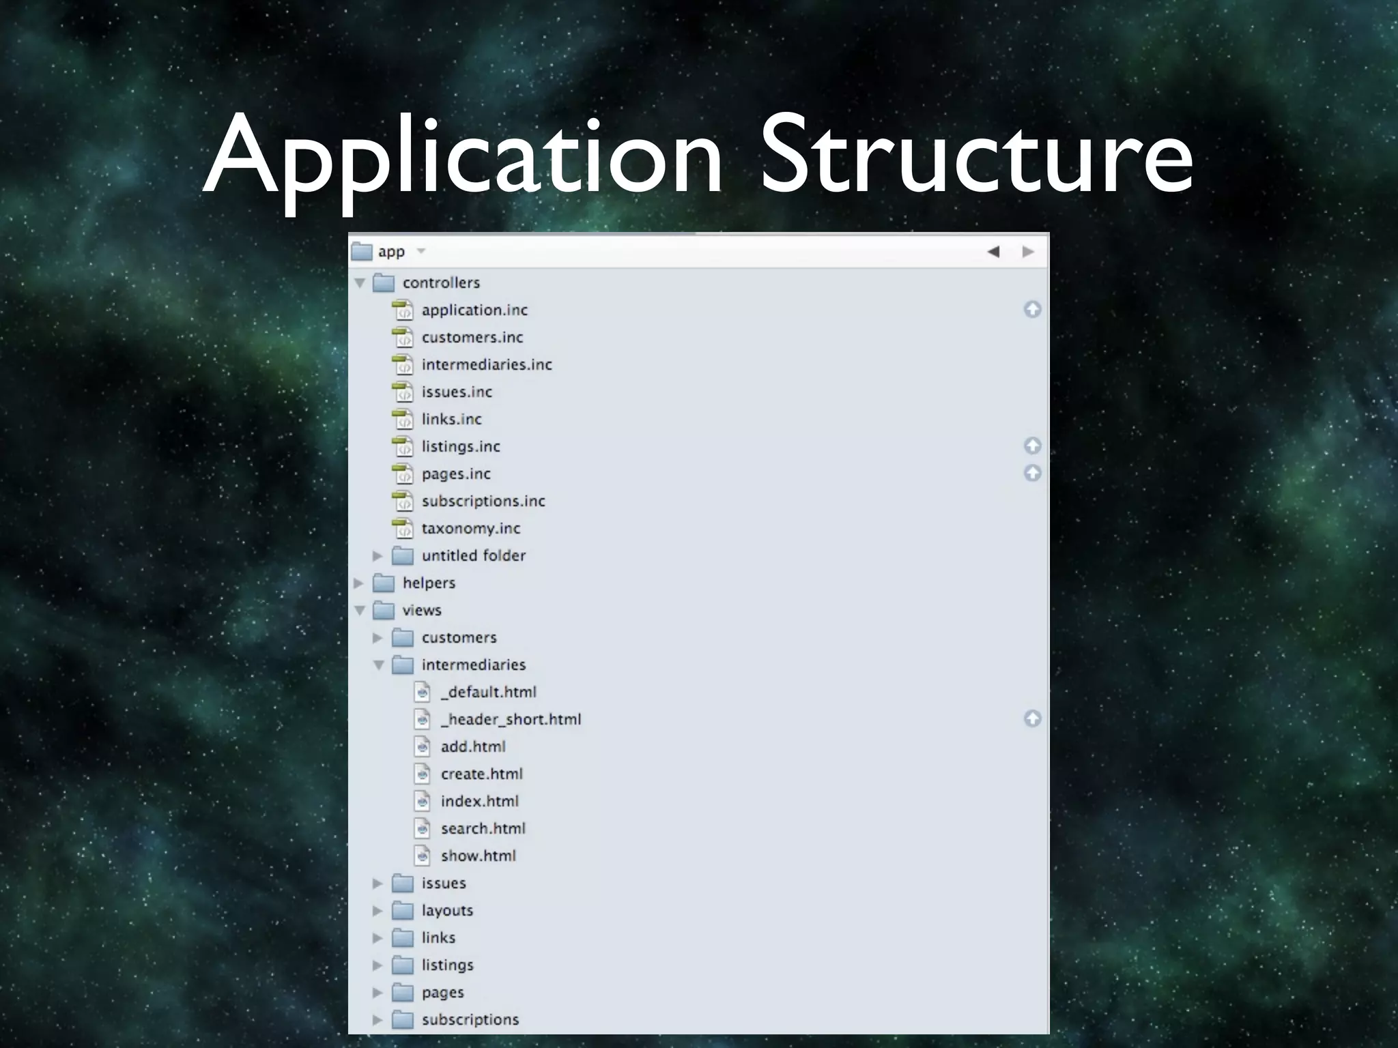Image resolution: width=1398 pixels, height=1048 pixels.
Task: Click the app folder icon in header
Action: click(x=361, y=252)
